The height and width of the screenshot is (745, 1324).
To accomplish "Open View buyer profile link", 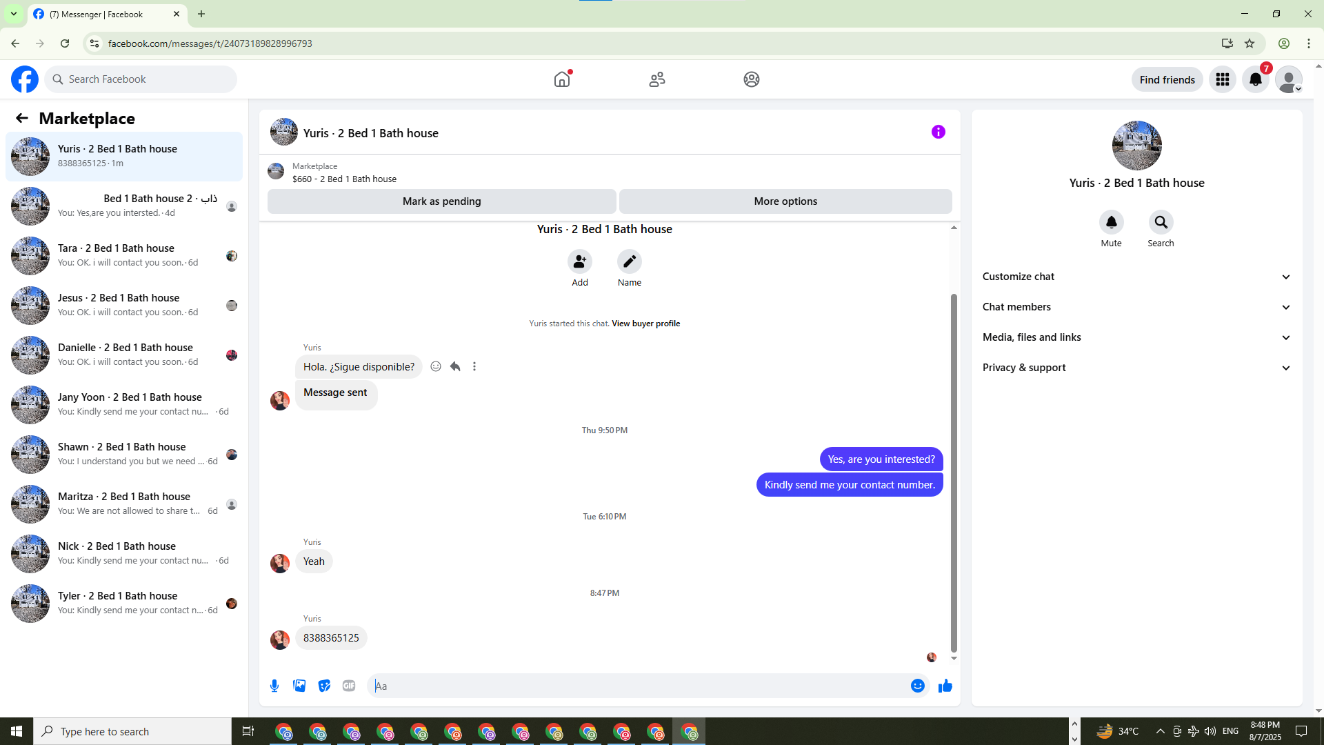I will click(x=645, y=324).
